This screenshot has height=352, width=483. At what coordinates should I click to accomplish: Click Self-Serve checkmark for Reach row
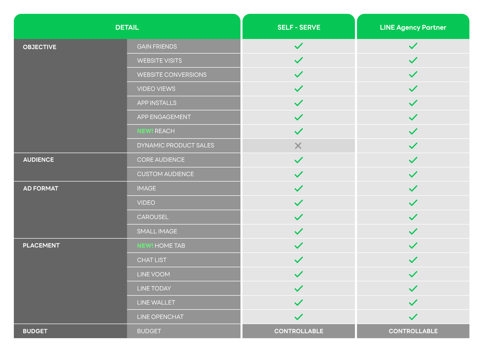(299, 131)
